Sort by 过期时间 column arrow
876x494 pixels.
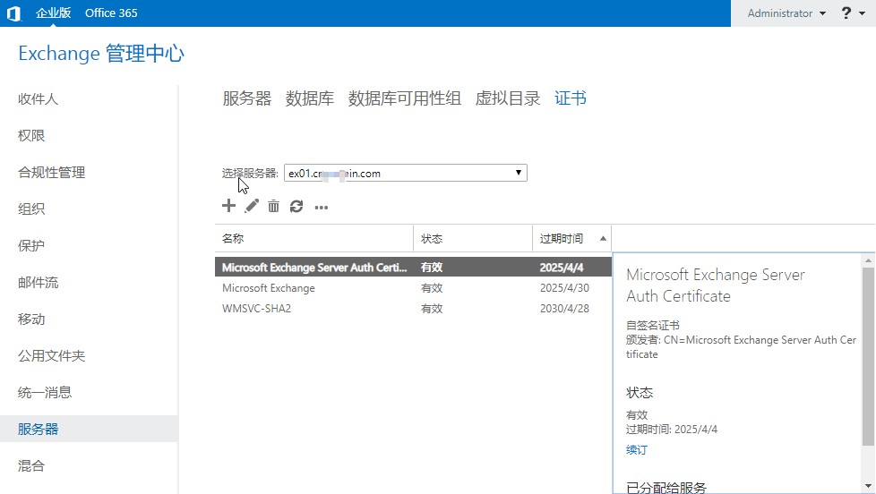coord(604,238)
